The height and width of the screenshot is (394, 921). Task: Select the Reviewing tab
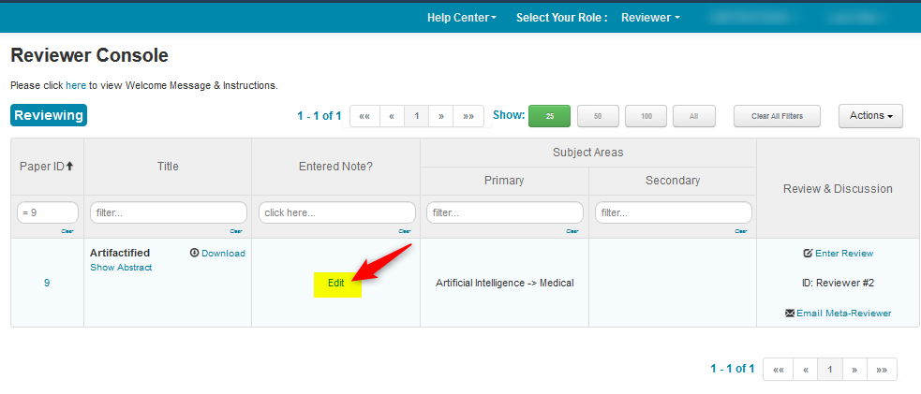click(x=49, y=115)
